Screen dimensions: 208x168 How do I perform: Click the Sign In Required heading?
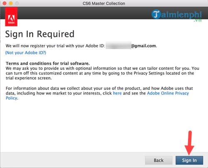(40, 34)
